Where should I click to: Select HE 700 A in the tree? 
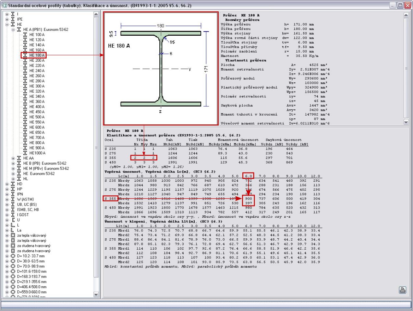pos(37,137)
